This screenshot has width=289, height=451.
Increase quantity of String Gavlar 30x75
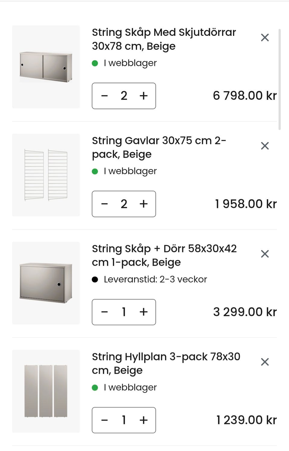point(144,204)
